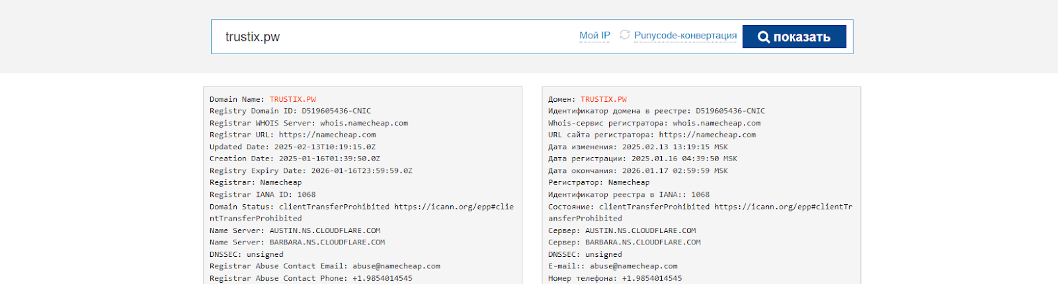Click the magnifier icon on показать button
This screenshot has width=1058, height=284.
point(763,37)
